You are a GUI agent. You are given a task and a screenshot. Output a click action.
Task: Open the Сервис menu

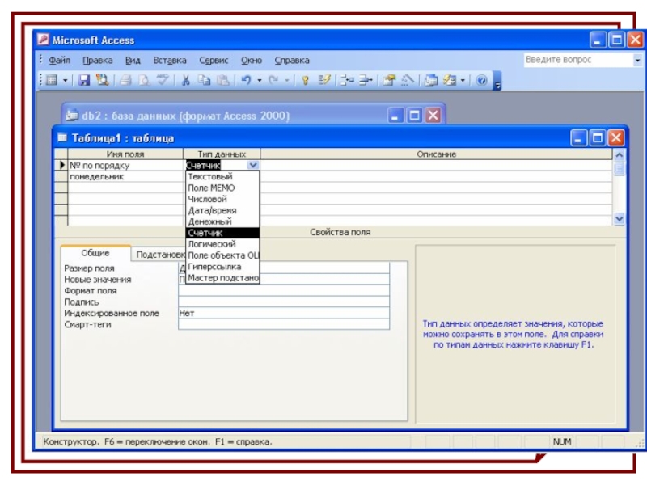(214, 60)
